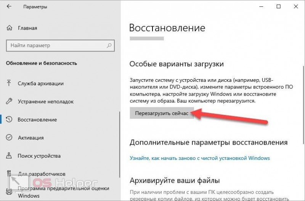Open Программа предварительной оценки Windows
This screenshot has width=305, height=201.
point(63,192)
